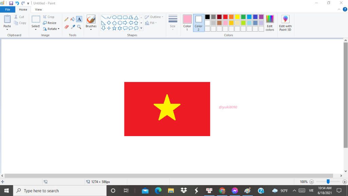Viewport: 348px width, 196px height.
Task: Click the Type here to search box
Action: point(60,191)
